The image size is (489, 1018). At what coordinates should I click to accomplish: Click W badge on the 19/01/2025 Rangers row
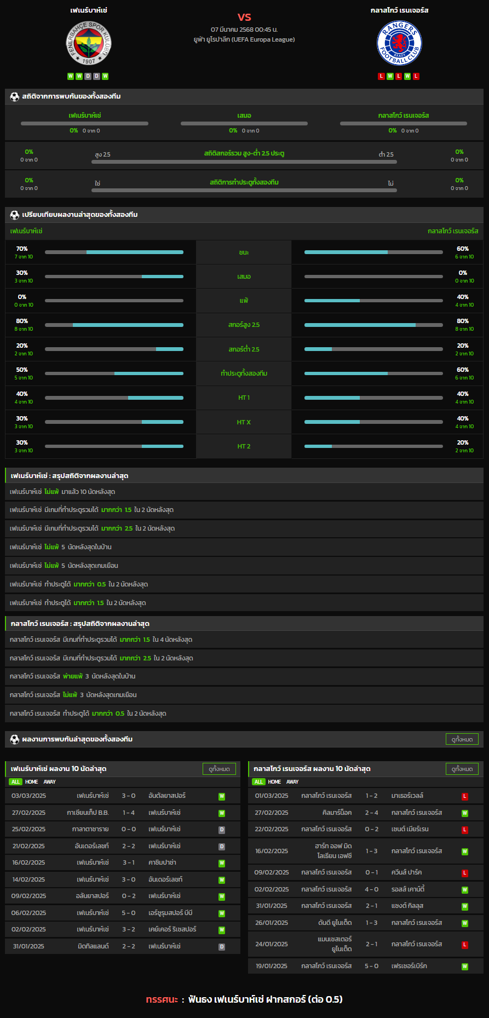(465, 967)
